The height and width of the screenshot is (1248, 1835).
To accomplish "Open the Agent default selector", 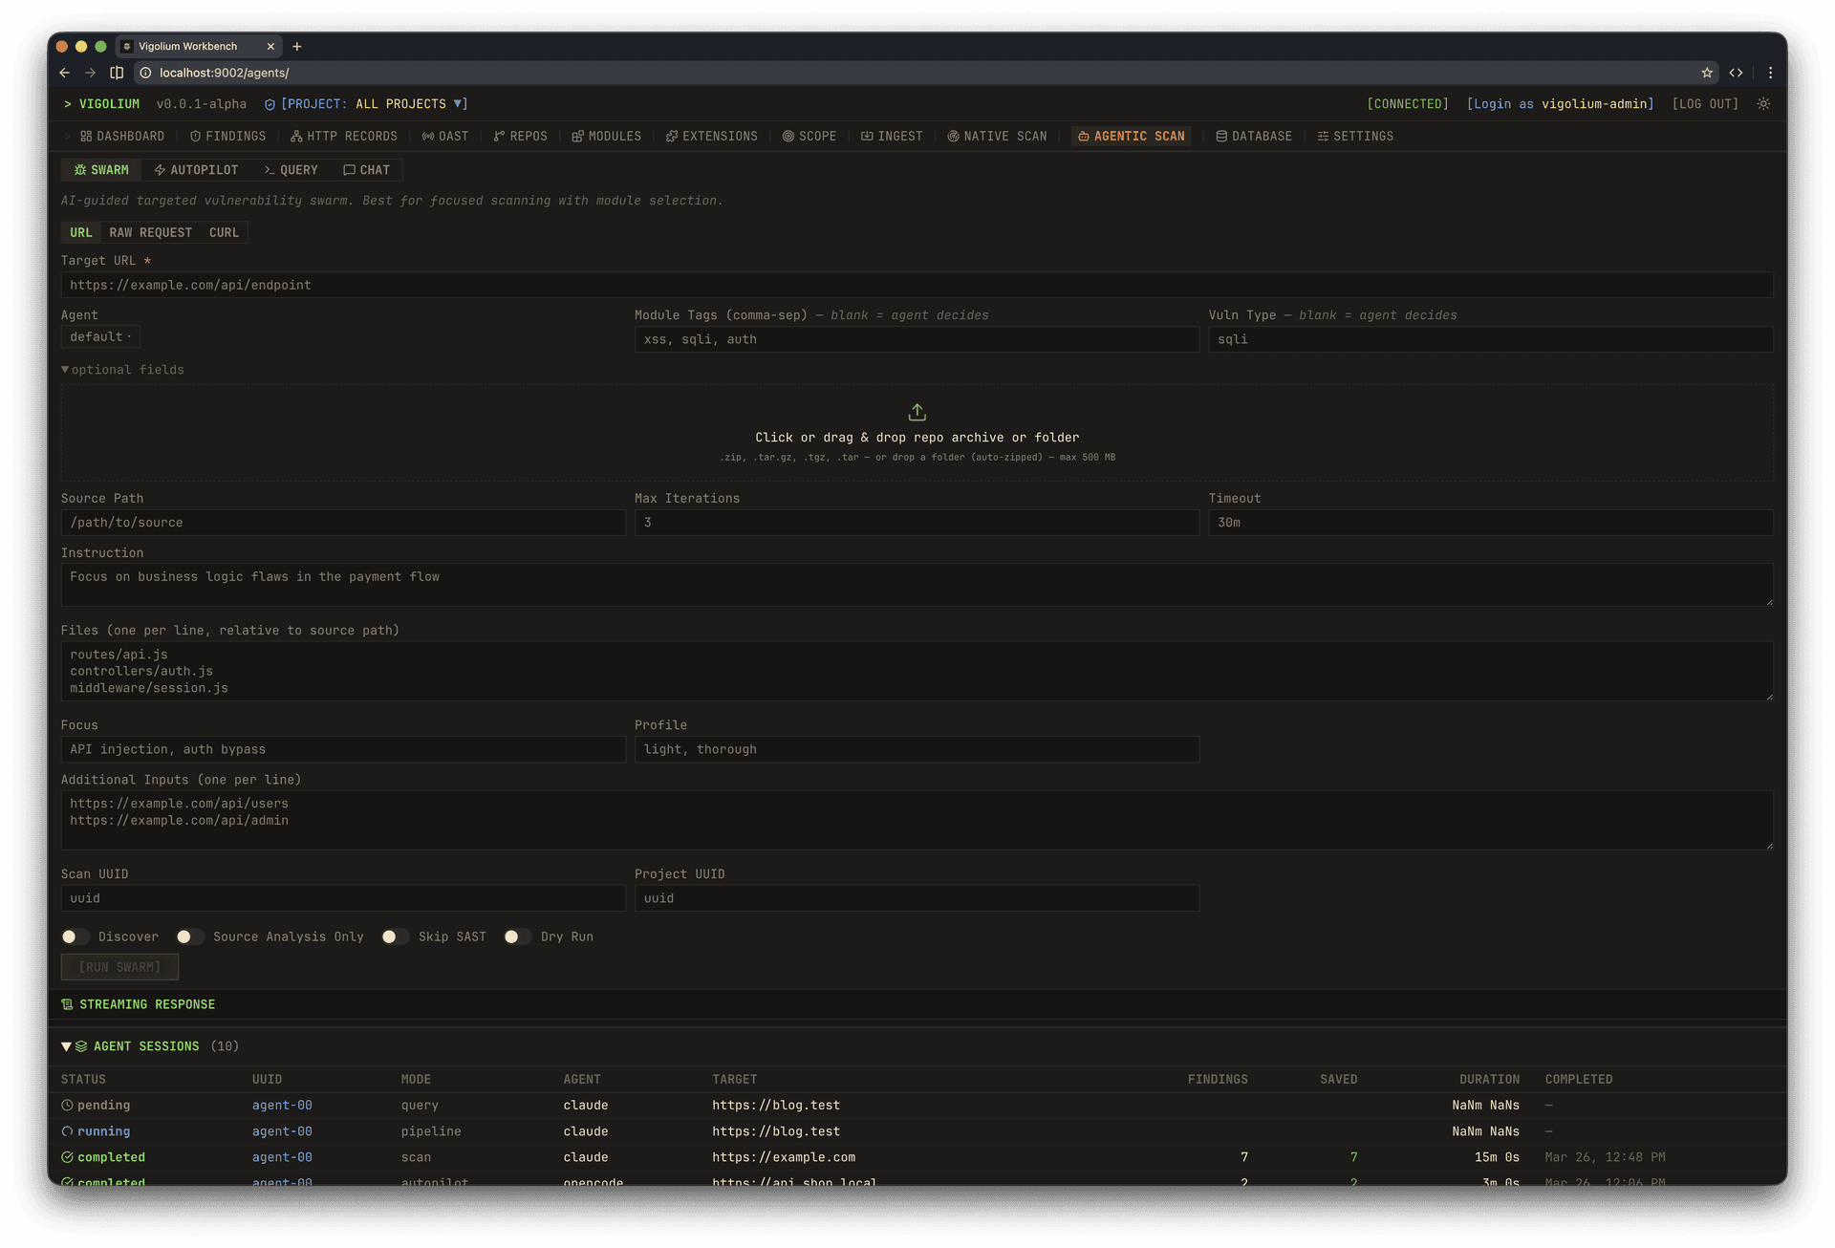I will tap(100, 336).
